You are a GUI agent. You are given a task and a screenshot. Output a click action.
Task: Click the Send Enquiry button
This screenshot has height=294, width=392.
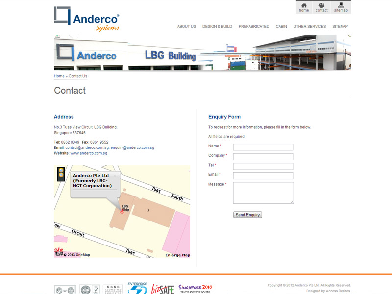click(247, 215)
